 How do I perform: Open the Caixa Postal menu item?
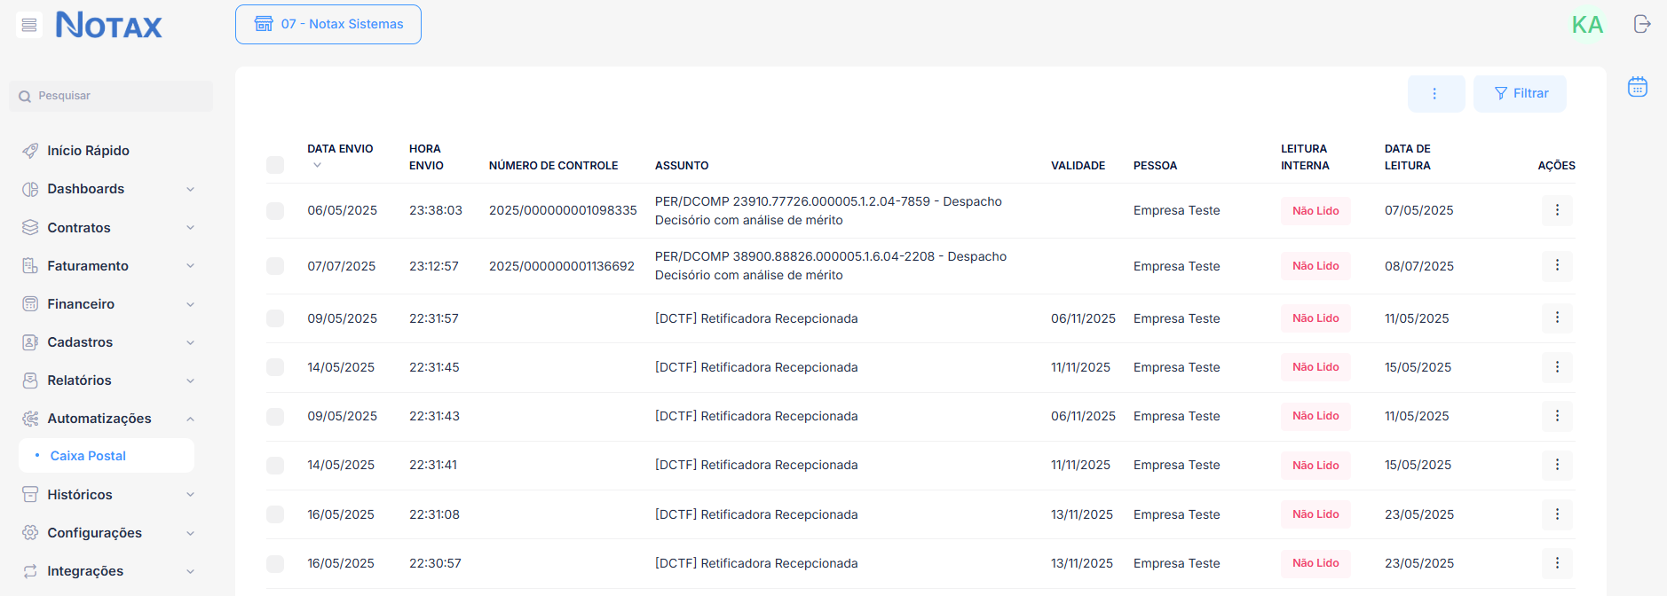click(88, 456)
